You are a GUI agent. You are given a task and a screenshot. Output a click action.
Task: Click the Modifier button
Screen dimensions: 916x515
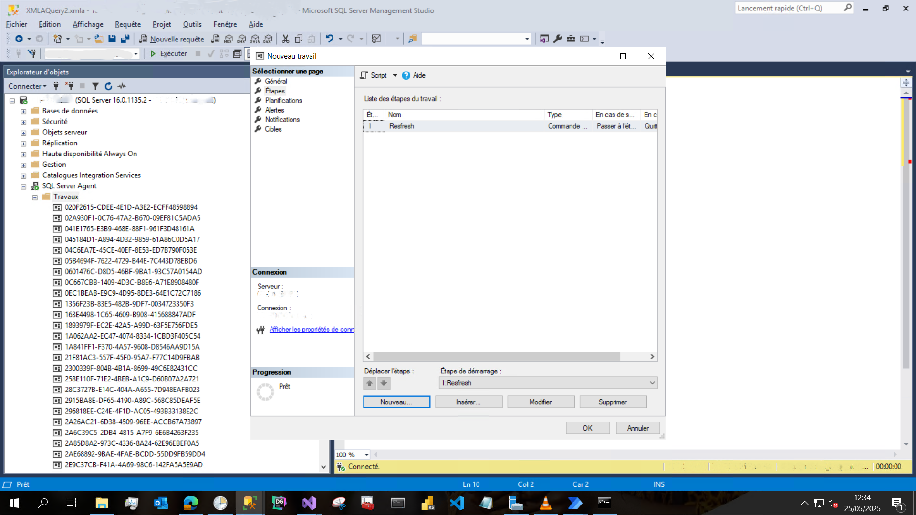(x=541, y=402)
